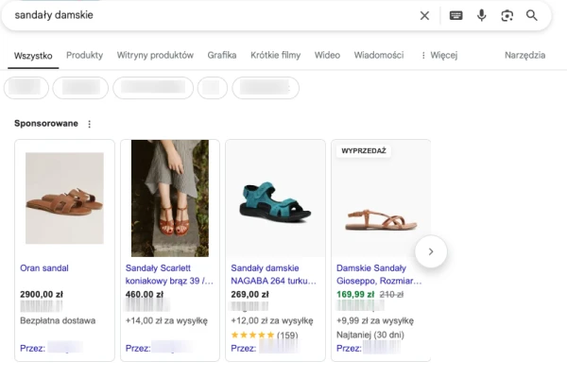Click the magnifying glass search icon
Viewport: 567px width, 379px height.
click(532, 15)
